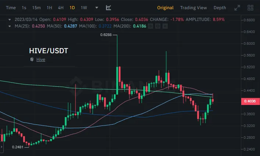
Task: Open MA indicator settings gear
Action: (x=158, y=26)
